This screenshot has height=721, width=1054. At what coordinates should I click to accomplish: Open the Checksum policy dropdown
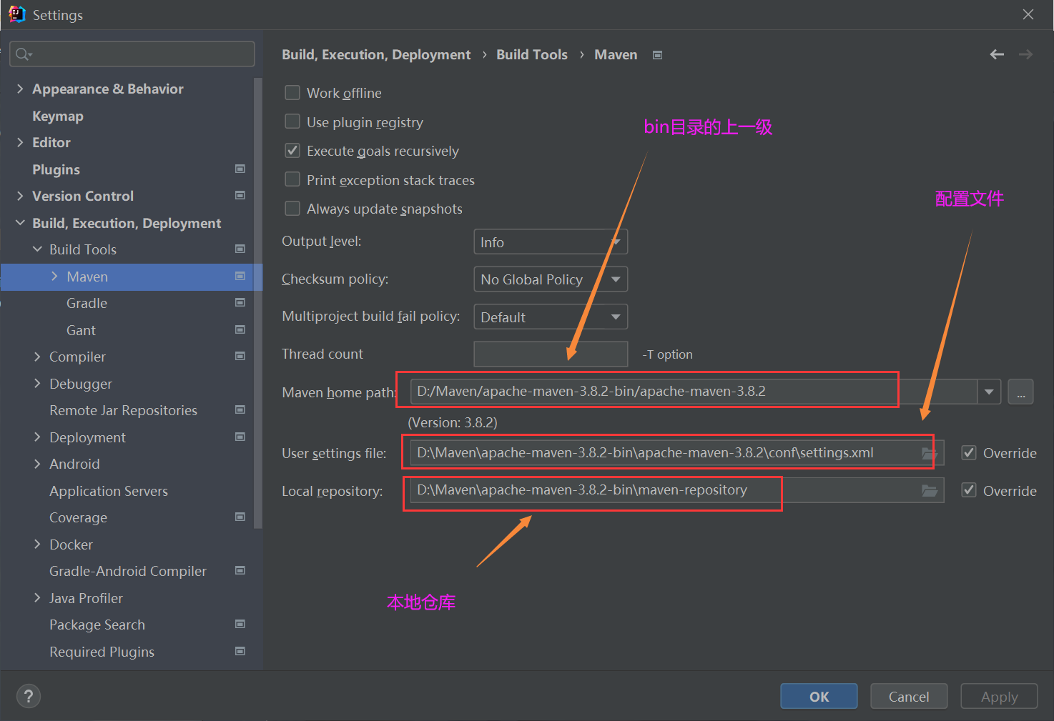[x=551, y=279]
